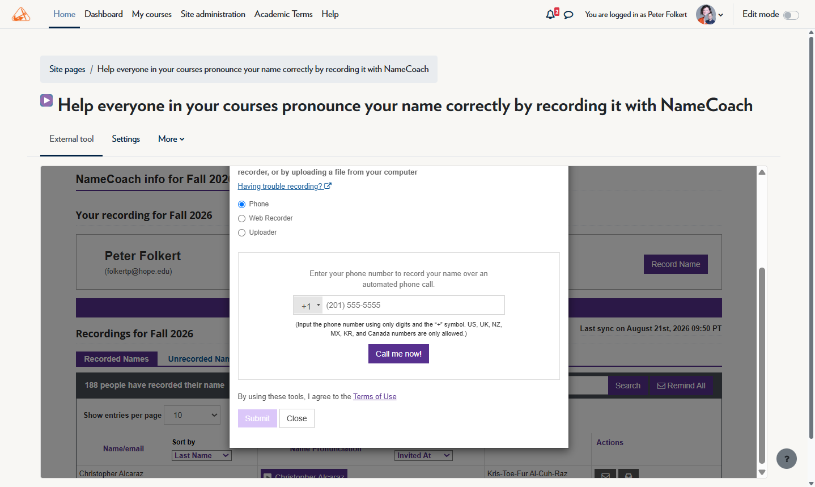The height and width of the screenshot is (487, 815).
Task: Click the Christopher Alcaraz name row
Action: pyautogui.click(x=111, y=474)
